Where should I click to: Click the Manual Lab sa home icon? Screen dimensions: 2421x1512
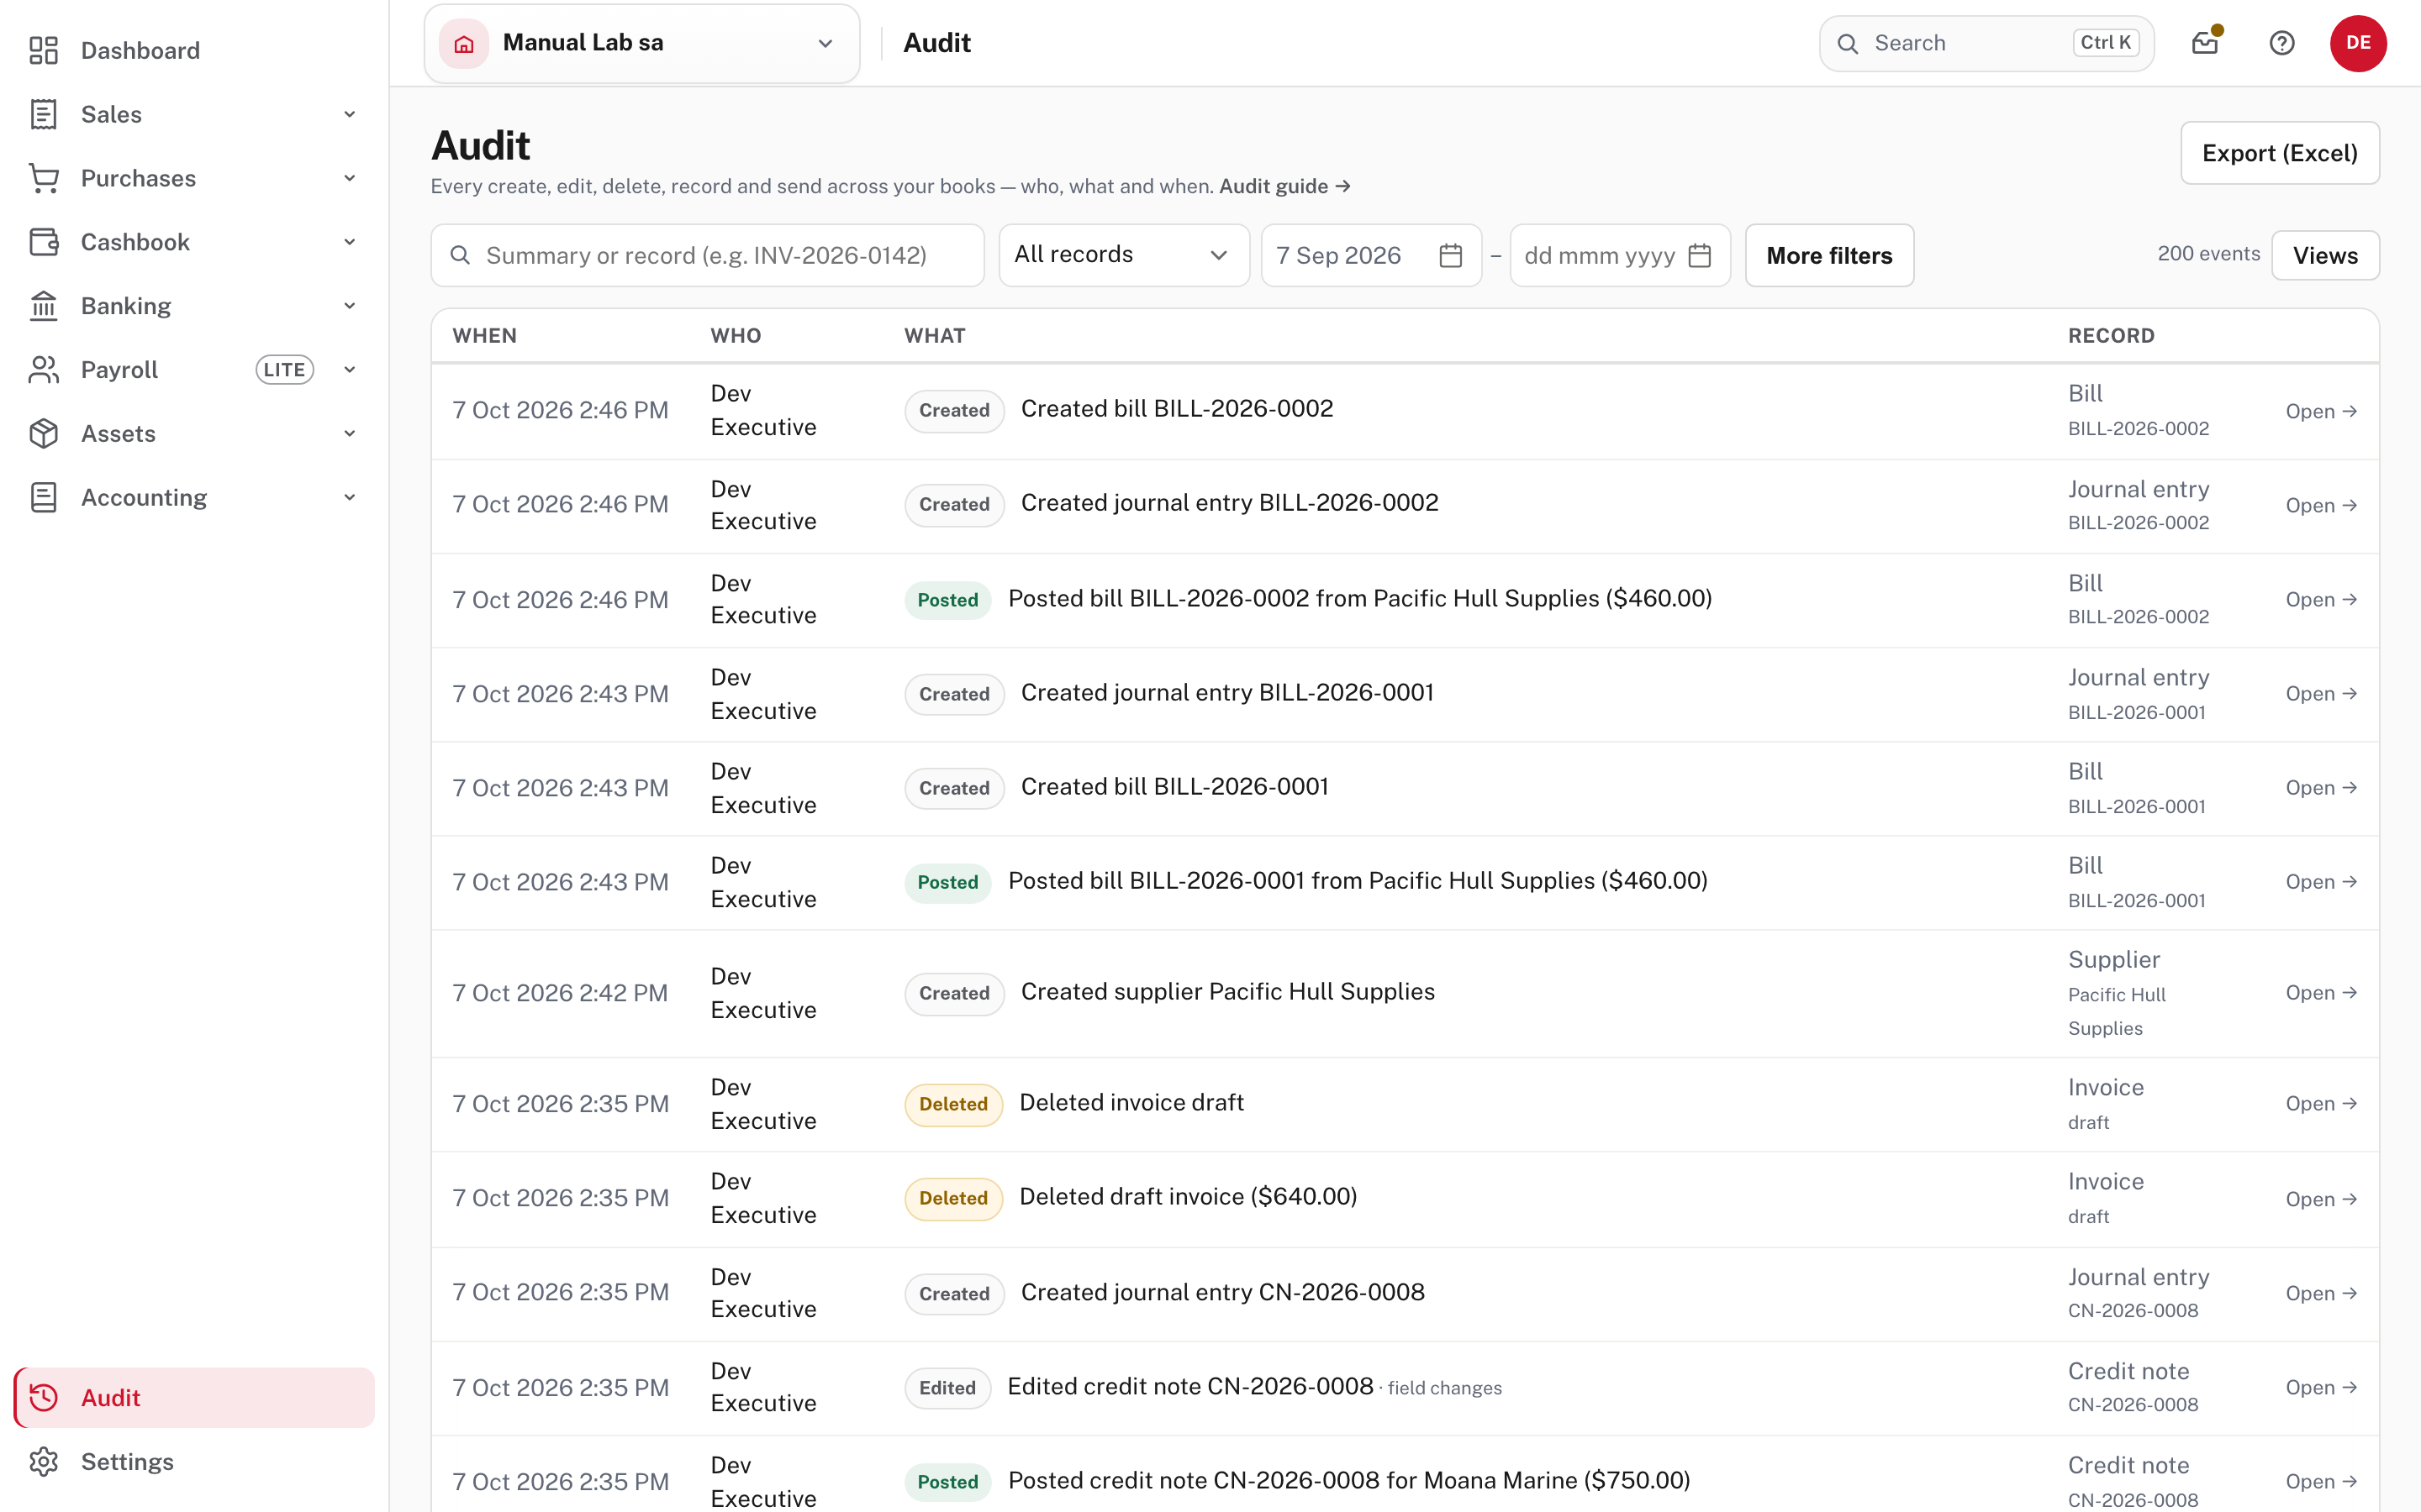[x=464, y=43]
